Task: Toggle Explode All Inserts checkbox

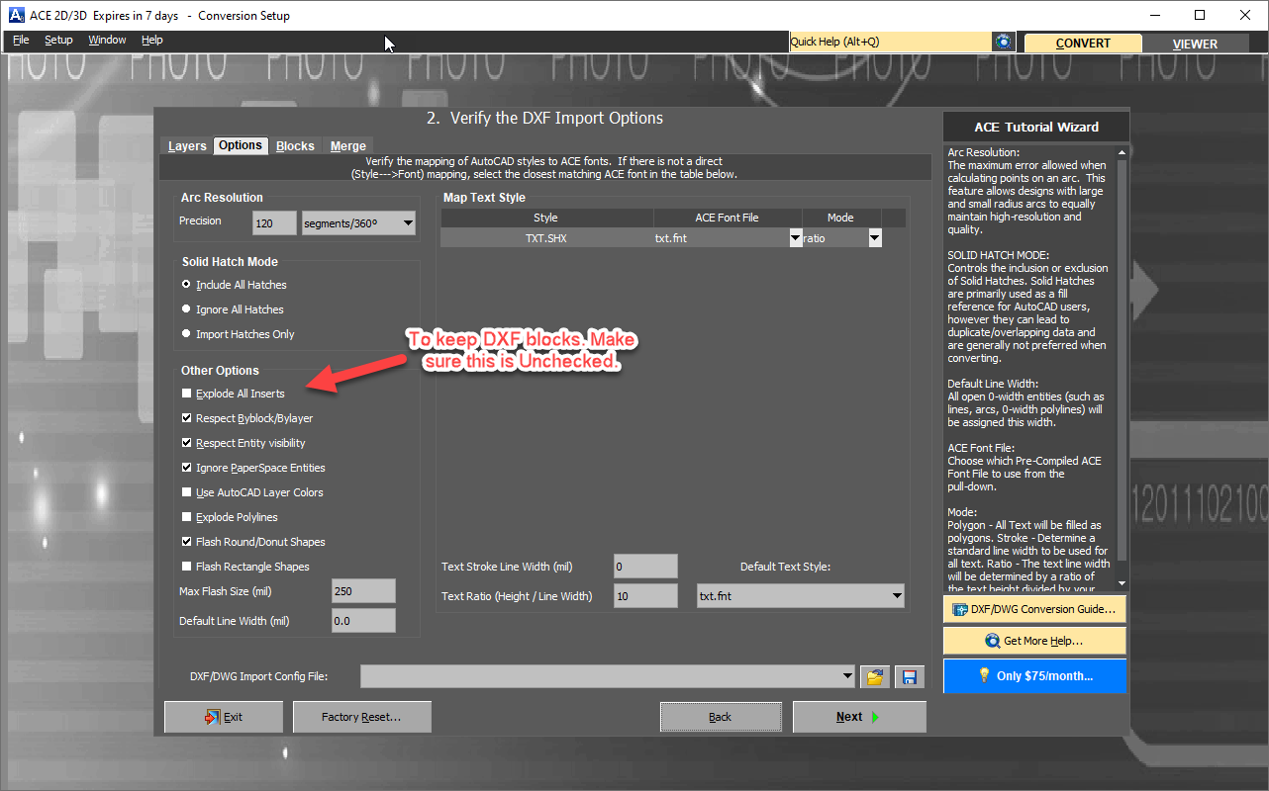Action: click(x=187, y=394)
